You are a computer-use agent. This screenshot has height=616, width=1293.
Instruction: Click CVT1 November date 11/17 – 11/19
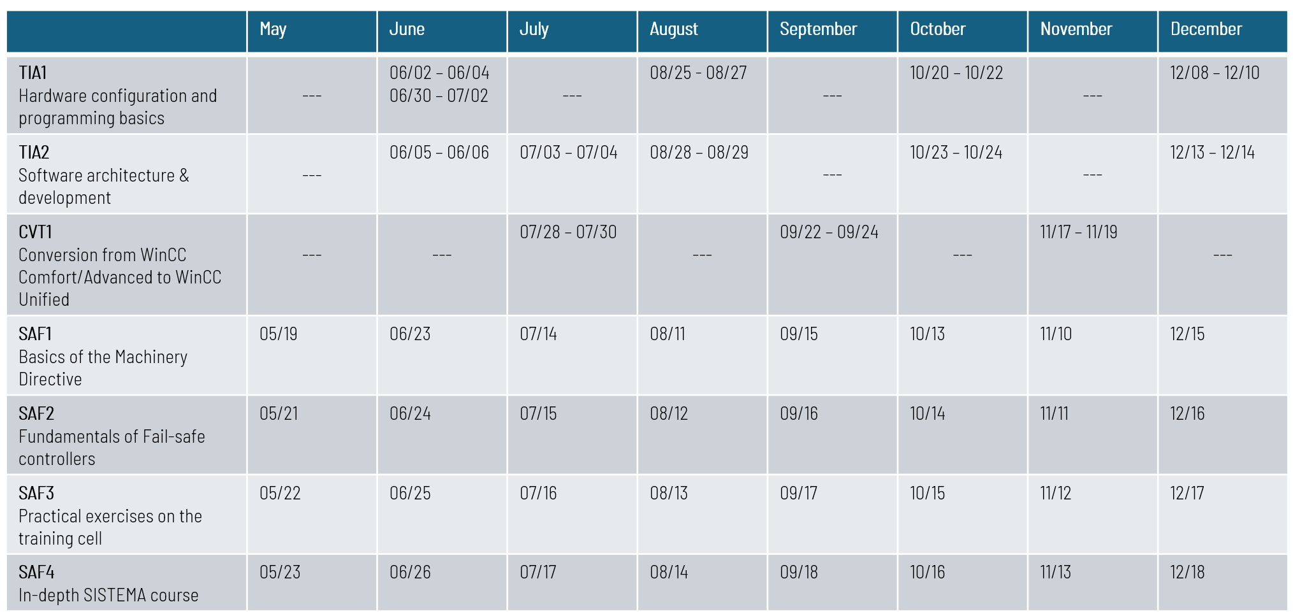click(x=1079, y=232)
